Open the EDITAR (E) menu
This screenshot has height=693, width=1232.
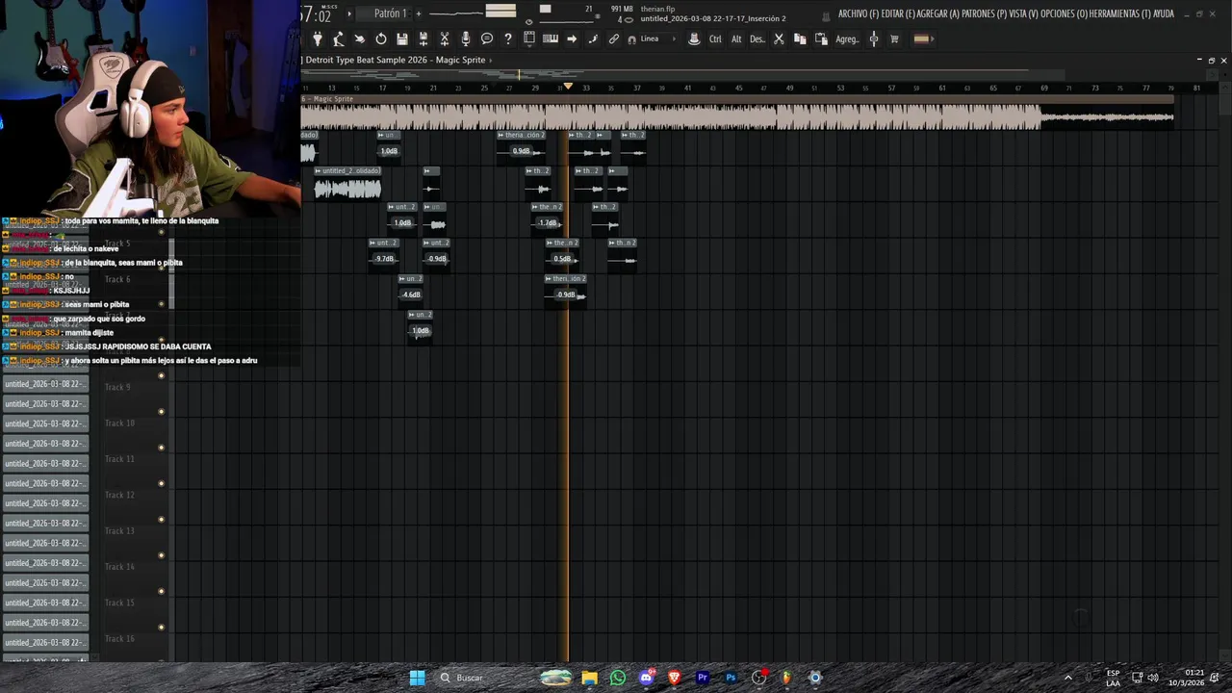[x=898, y=13]
